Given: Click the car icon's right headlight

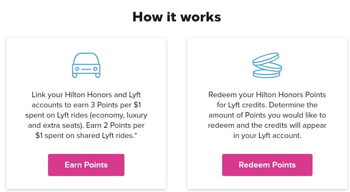Looking at the screenshot, I should [95, 69].
